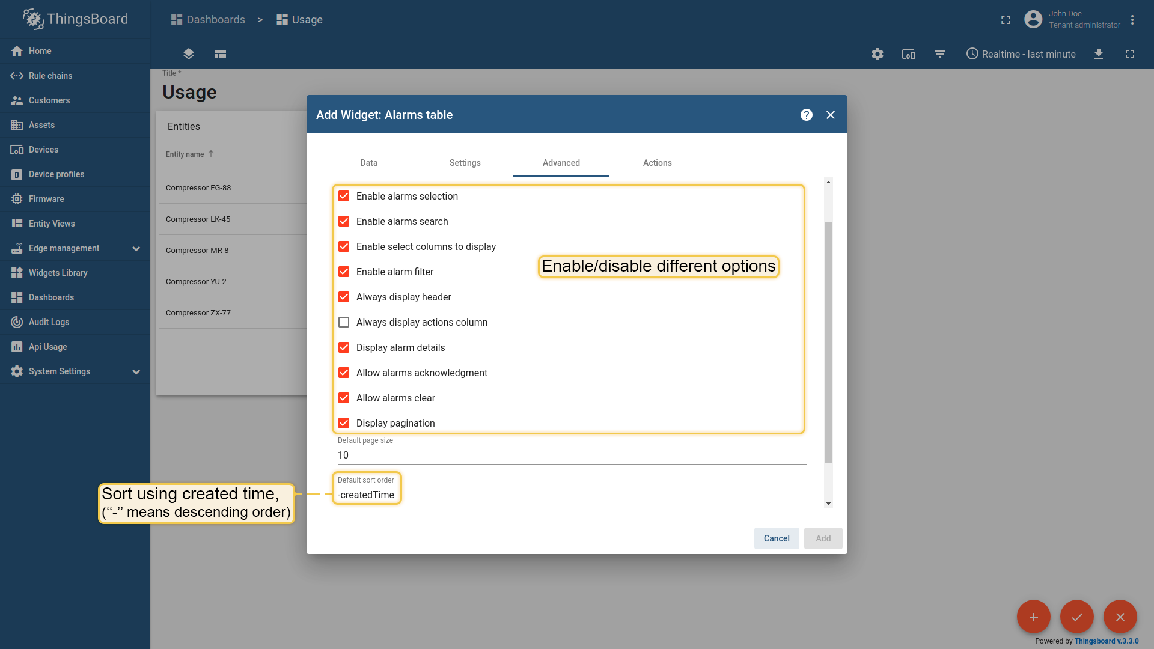Open Device profiles section
Viewport: 1154px width, 649px height.
tap(75, 174)
